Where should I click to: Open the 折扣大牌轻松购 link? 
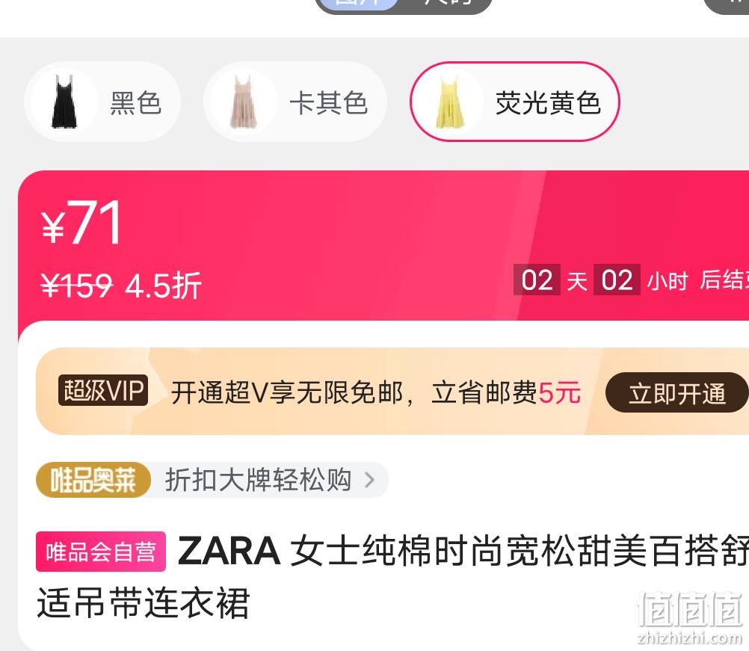click(x=258, y=480)
